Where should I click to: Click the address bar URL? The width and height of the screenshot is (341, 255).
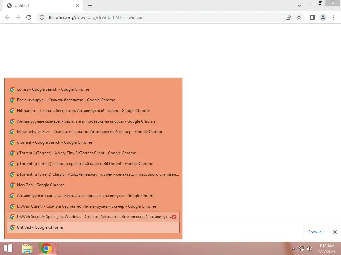95,17
